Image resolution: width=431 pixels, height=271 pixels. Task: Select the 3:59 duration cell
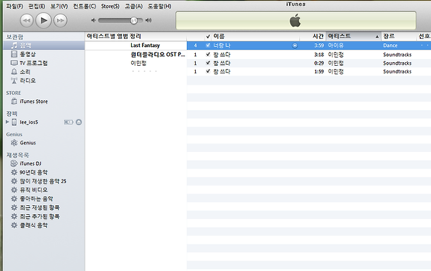319,45
